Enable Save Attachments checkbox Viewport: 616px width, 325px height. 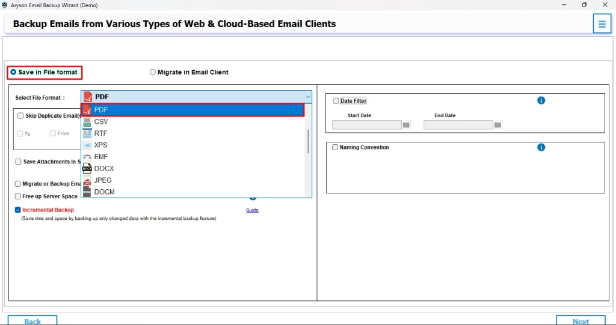click(x=18, y=162)
